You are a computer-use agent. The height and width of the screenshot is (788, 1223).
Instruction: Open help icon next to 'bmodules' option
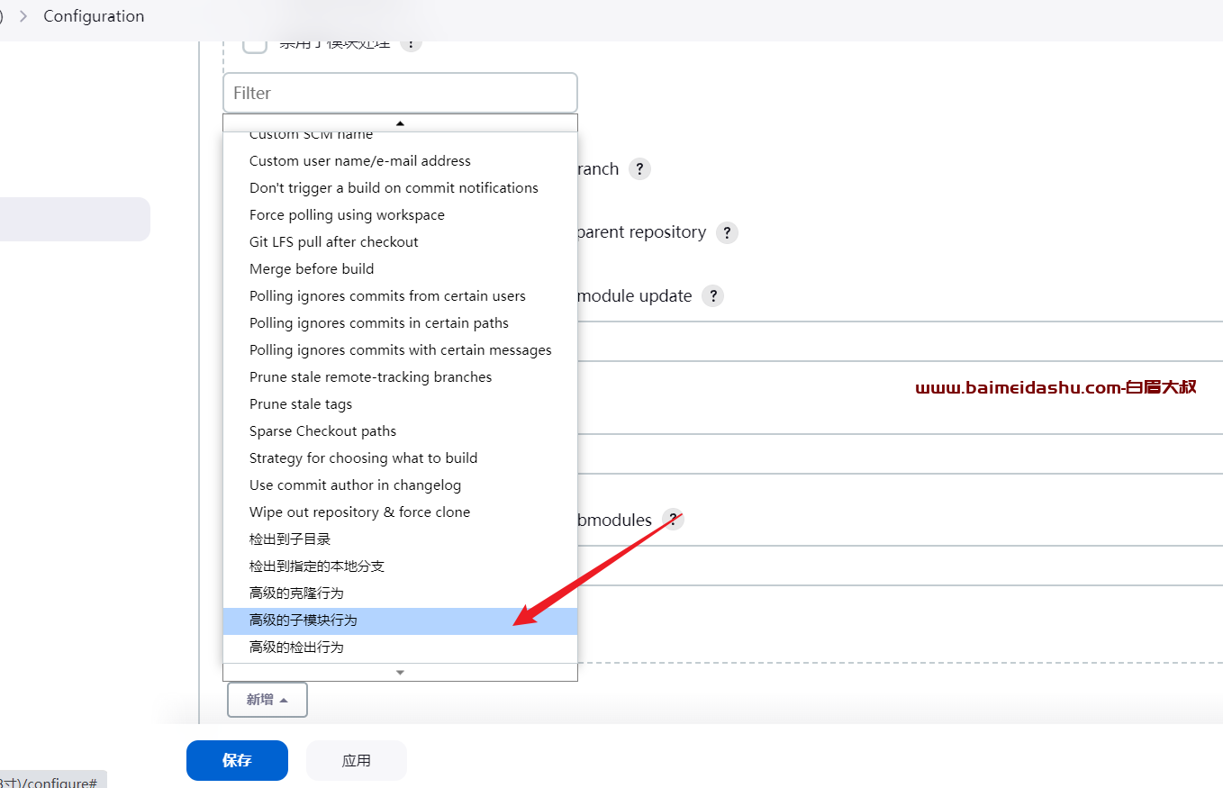pyautogui.click(x=672, y=521)
